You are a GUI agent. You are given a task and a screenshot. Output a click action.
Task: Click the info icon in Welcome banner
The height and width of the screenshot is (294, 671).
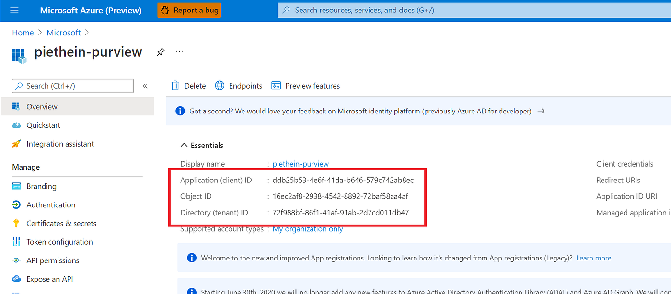tap(192, 258)
